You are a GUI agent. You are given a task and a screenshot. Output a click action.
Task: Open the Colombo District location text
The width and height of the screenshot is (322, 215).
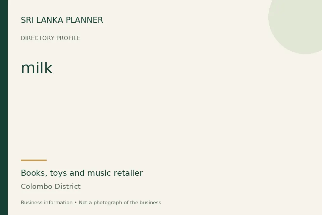51,186
